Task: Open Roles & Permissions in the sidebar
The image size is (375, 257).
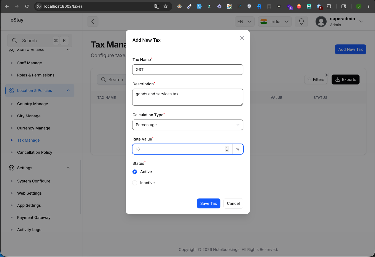Action: point(36,75)
